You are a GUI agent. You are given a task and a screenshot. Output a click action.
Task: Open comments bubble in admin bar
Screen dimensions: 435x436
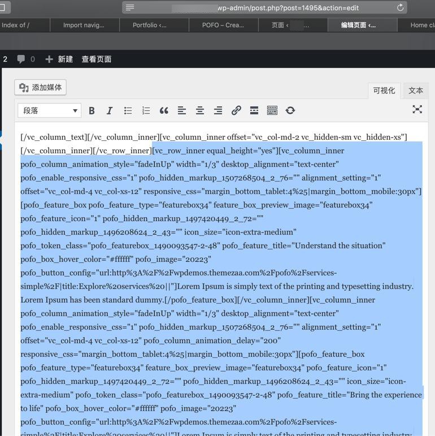21,59
